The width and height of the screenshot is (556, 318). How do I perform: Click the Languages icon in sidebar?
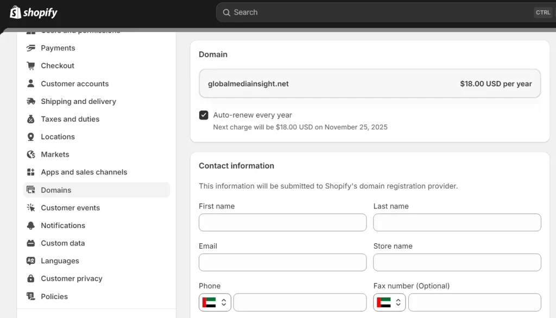point(31,261)
